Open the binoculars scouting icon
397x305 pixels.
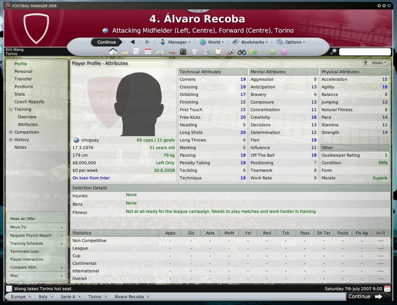[x=242, y=52]
